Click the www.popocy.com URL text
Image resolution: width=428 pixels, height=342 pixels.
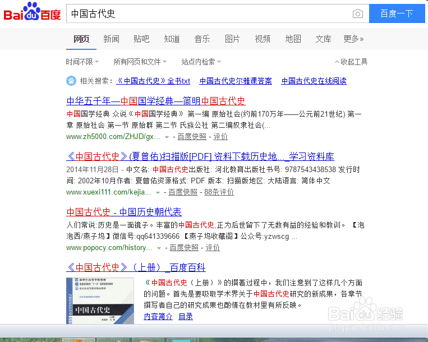(109, 248)
